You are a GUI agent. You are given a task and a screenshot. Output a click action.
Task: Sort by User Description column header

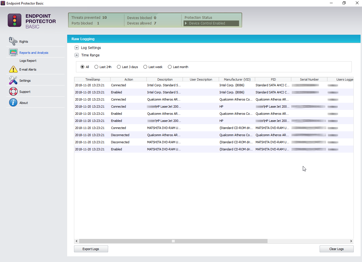[x=201, y=79]
